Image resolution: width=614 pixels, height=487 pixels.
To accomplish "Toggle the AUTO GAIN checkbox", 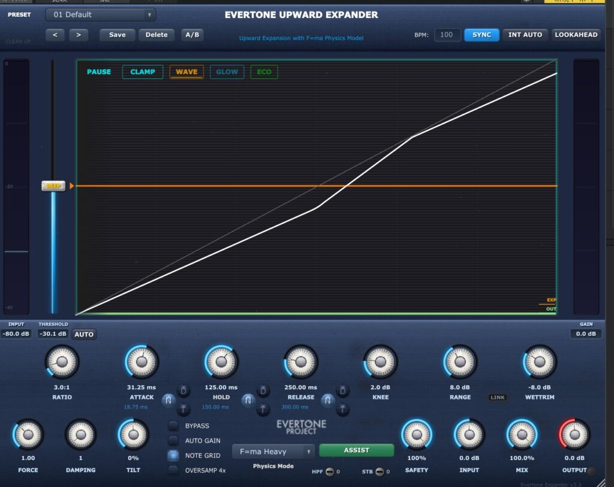I will coord(173,441).
